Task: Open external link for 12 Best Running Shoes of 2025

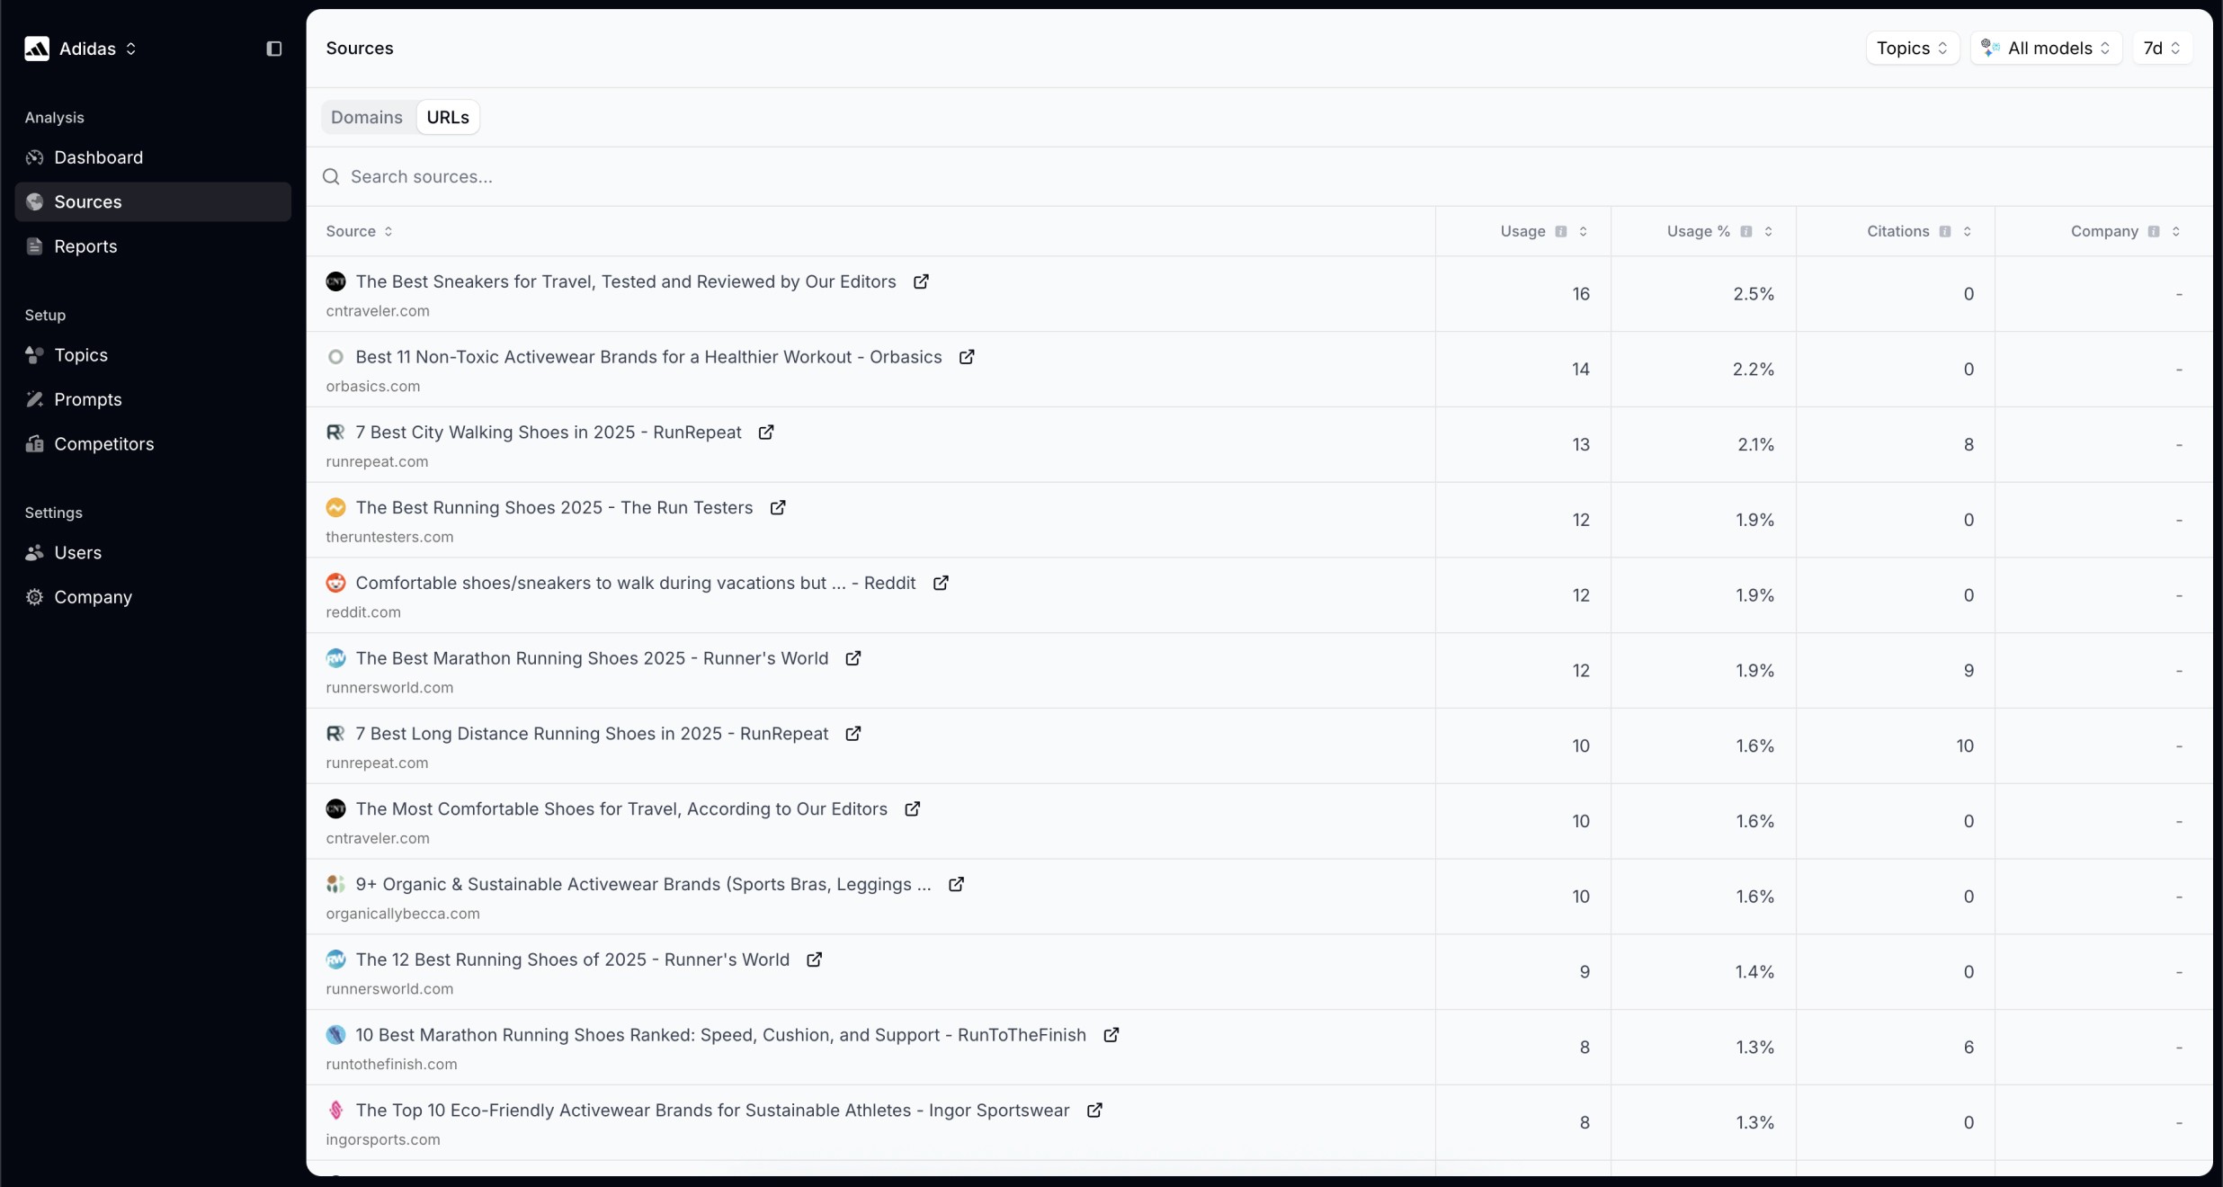Action: point(815,959)
